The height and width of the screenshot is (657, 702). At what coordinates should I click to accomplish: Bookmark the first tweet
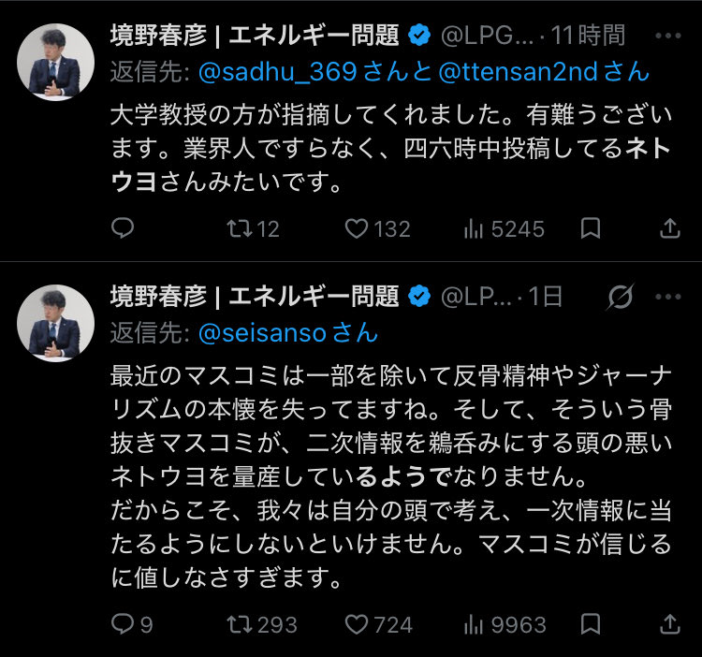[x=591, y=228]
